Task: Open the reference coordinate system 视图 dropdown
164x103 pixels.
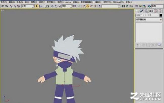Action: pyautogui.click(x=67, y=6)
